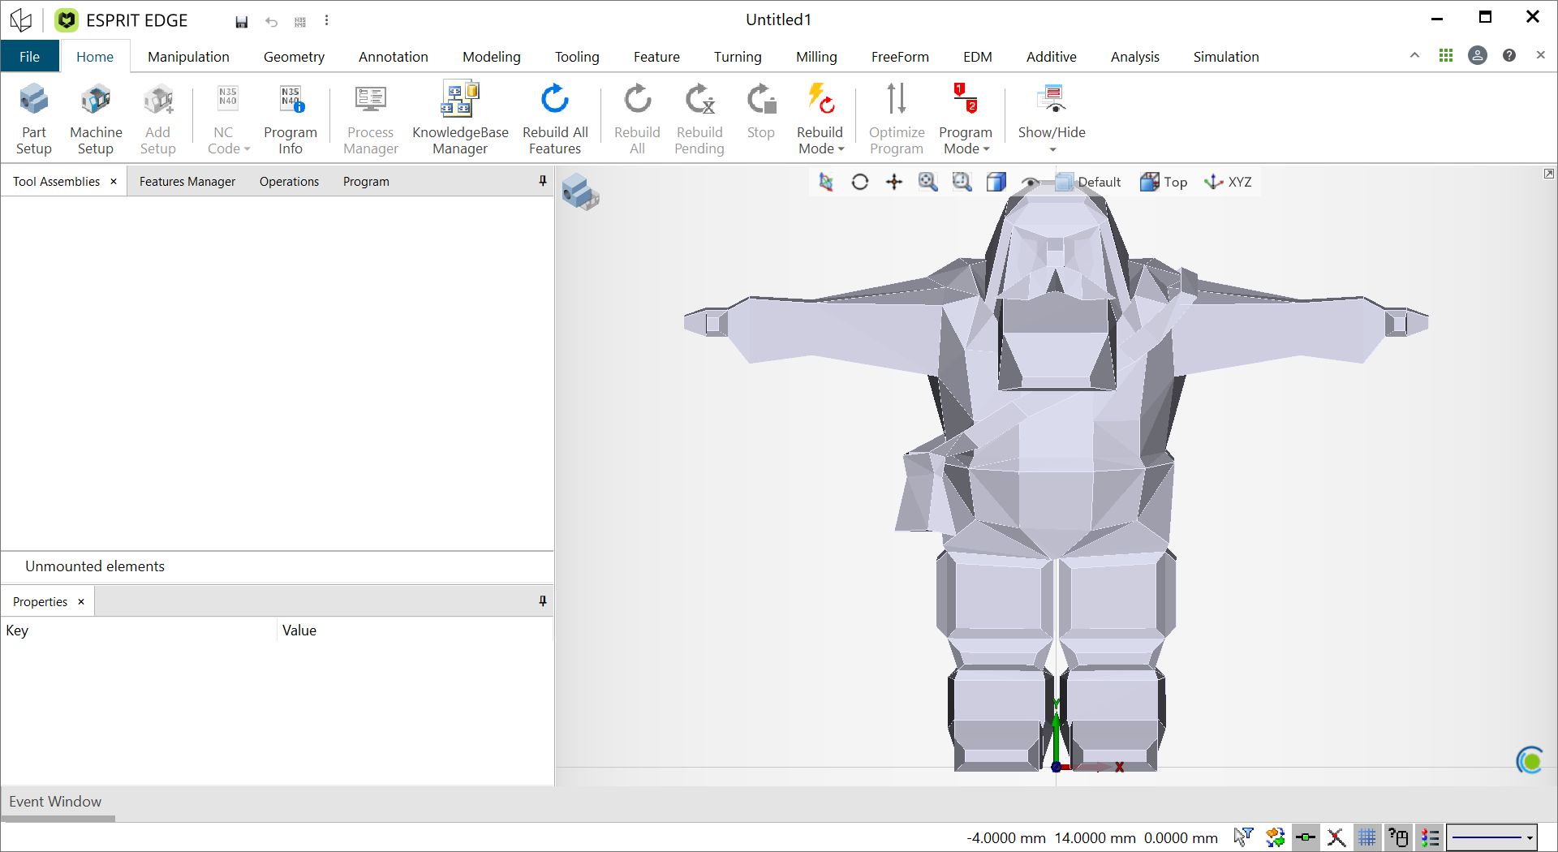Open the user account icon

coord(1478,55)
